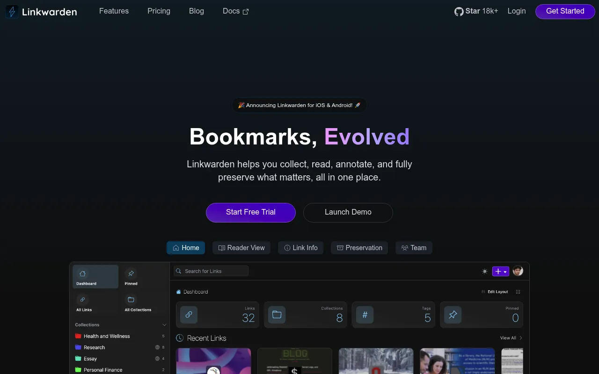Open the purple abstract recent link thumbnail
The width and height of the screenshot is (599, 374).
(213, 361)
